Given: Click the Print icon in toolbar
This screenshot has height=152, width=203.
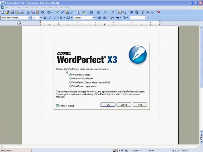Looking at the screenshot, I should 22,12.
